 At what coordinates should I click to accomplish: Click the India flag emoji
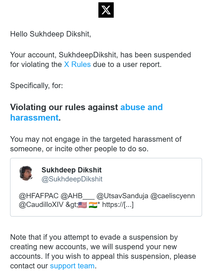(x=93, y=205)
